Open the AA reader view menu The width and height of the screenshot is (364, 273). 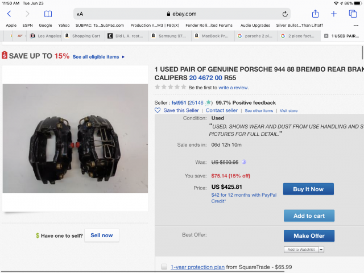coord(80,14)
